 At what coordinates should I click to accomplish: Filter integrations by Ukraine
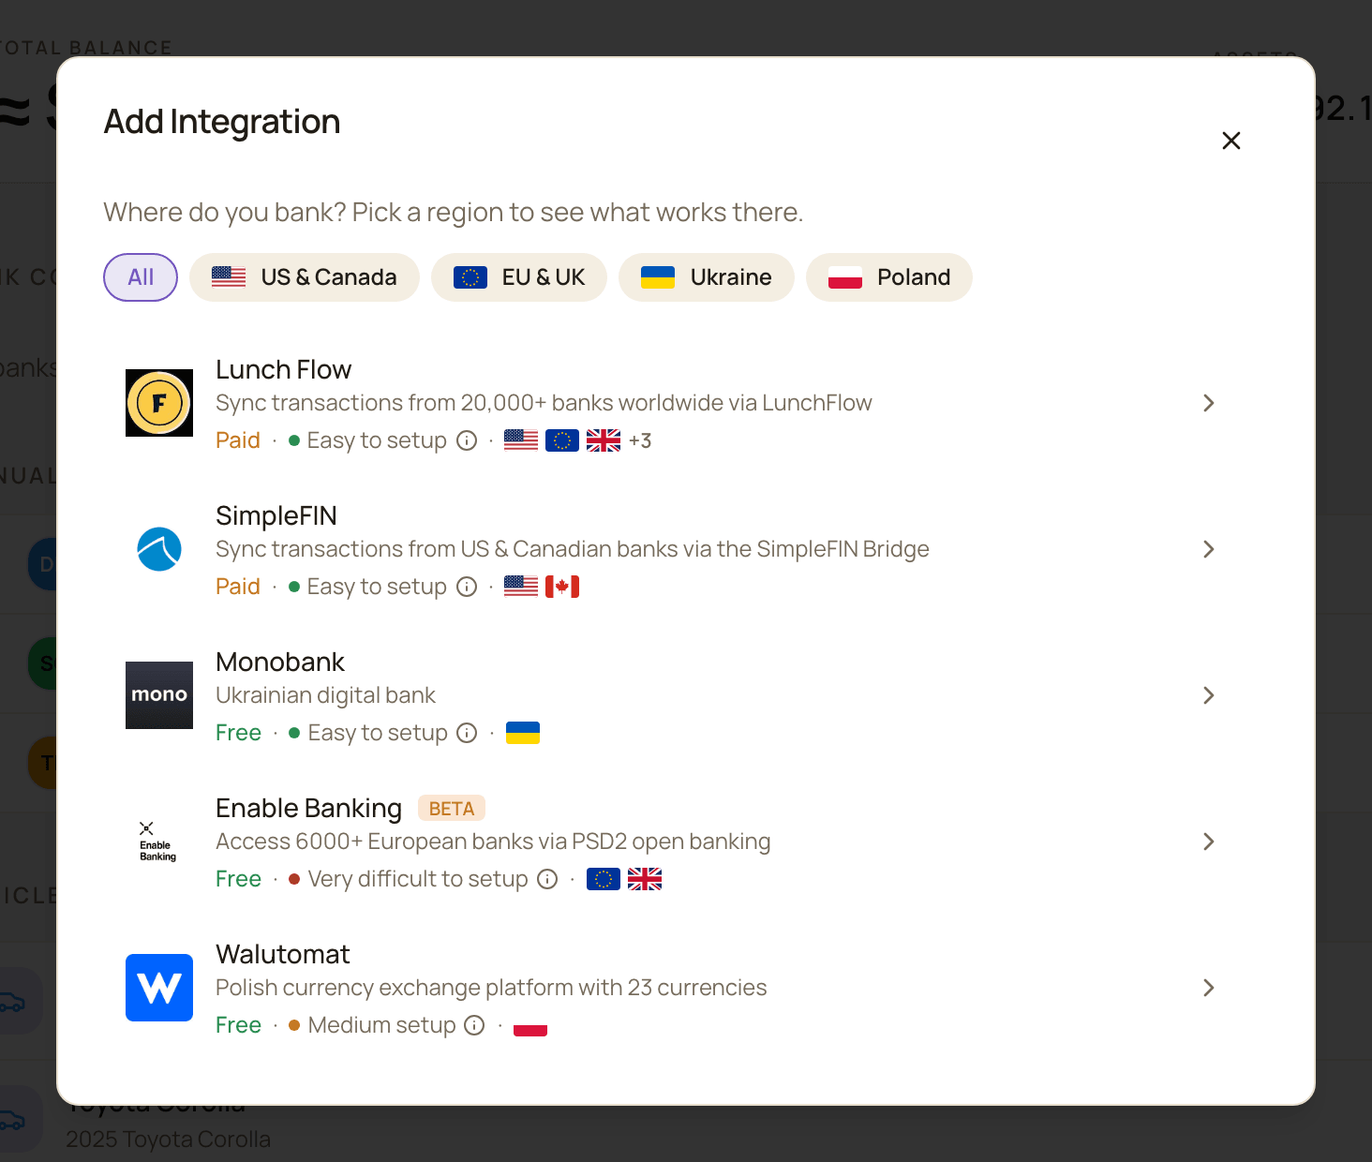707,277
